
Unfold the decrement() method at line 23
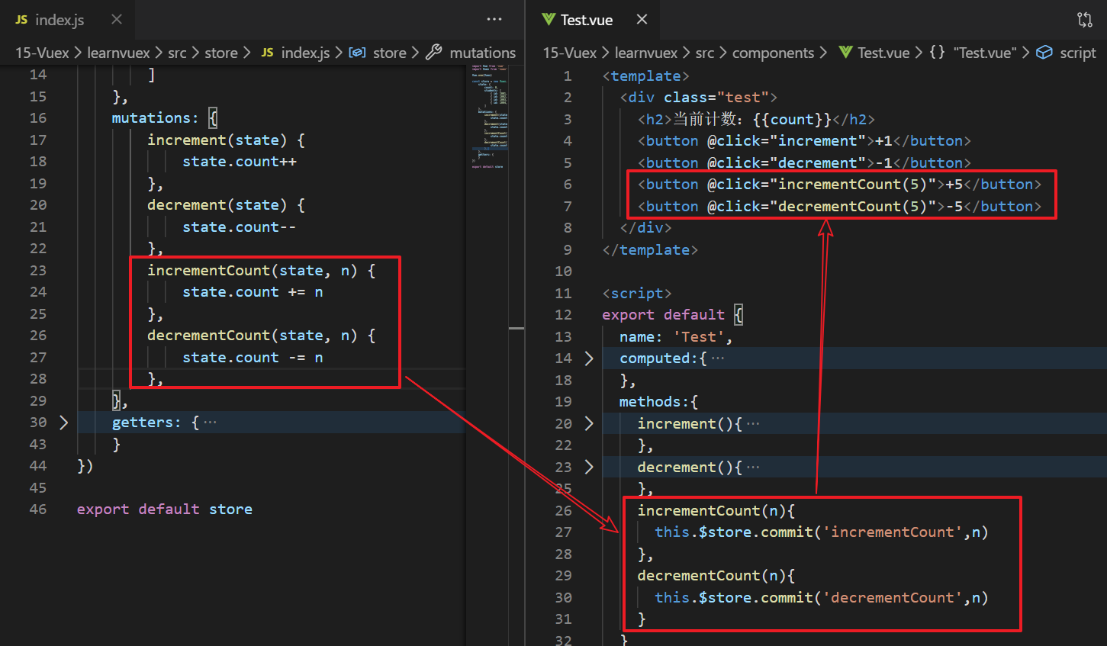(589, 468)
